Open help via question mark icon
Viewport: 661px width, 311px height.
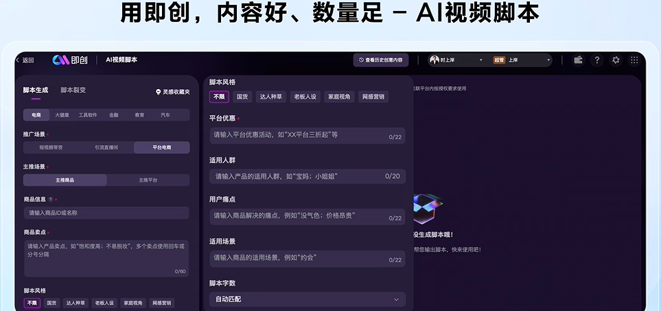(597, 60)
